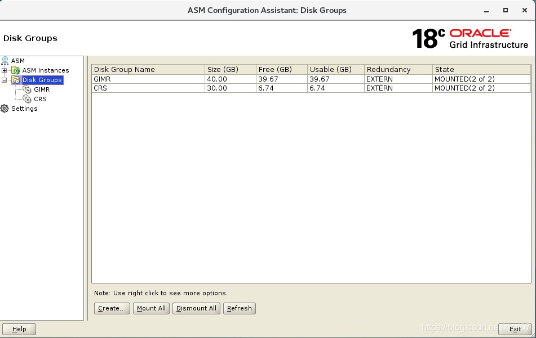The image size is (536, 338).
Task: Click the CRS disk group tree icon
Action: click(27, 99)
